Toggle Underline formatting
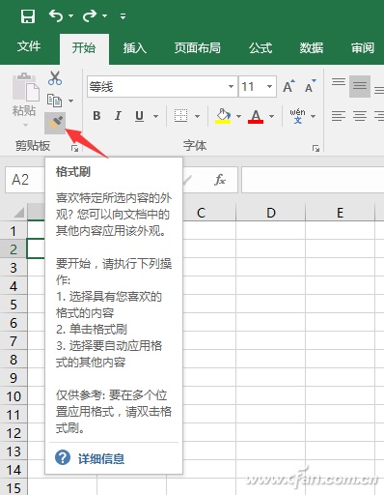 point(139,116)
